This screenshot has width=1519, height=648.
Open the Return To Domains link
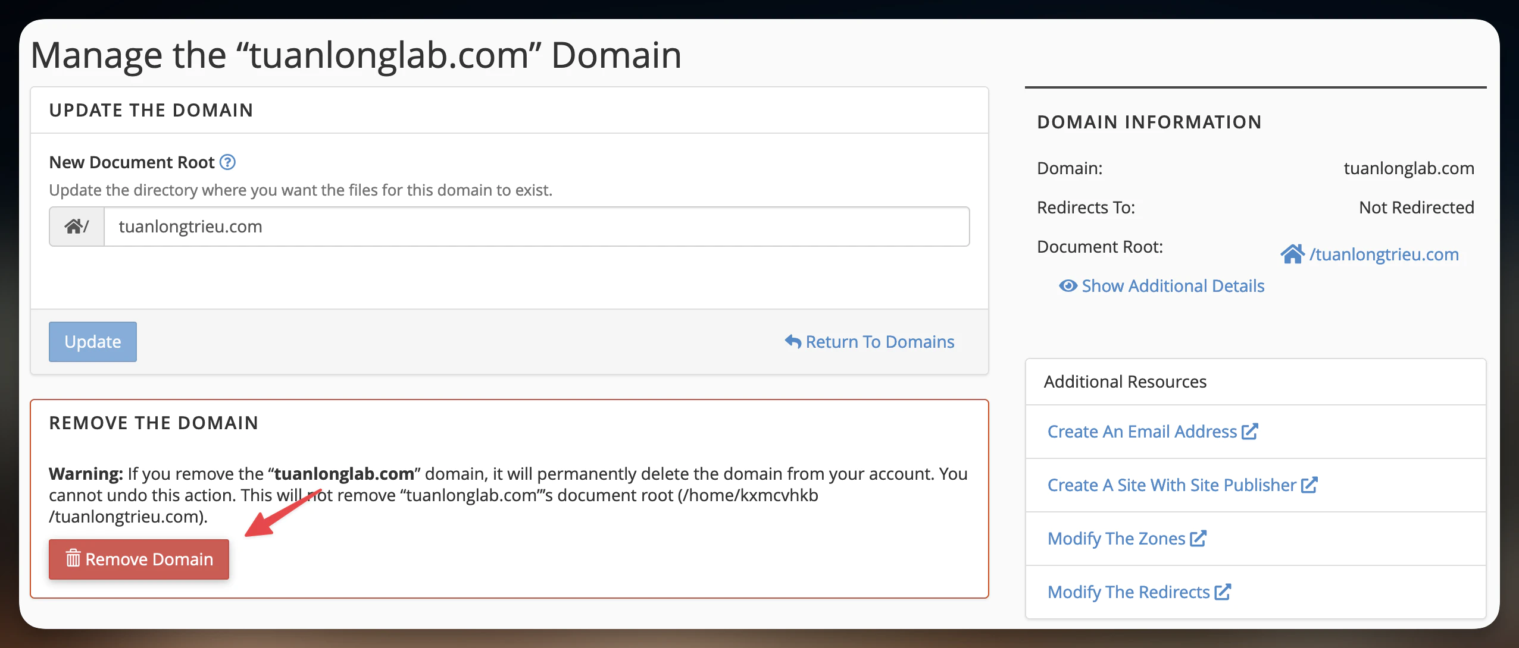click(880, 342)
